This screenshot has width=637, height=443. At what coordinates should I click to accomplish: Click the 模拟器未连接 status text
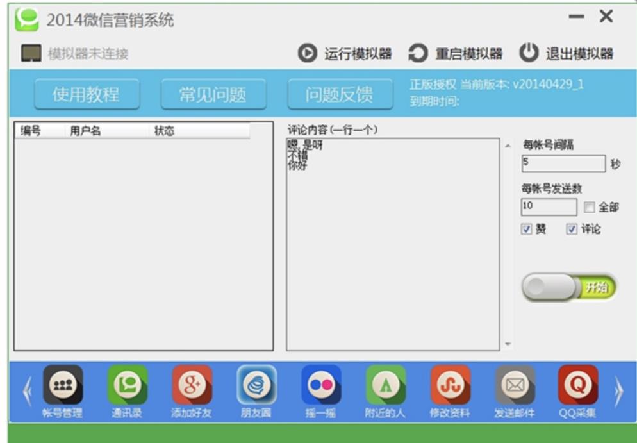[x=88, y=54]
